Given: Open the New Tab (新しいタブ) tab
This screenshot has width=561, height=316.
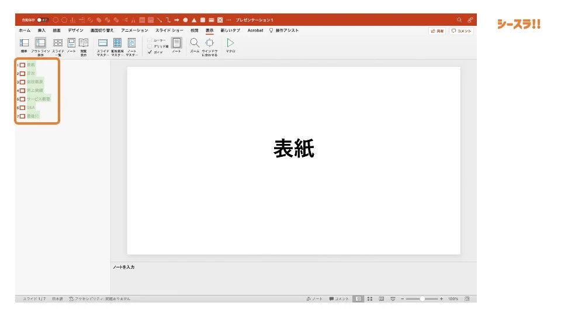Looking at the screenshot, I should point(230,30).
